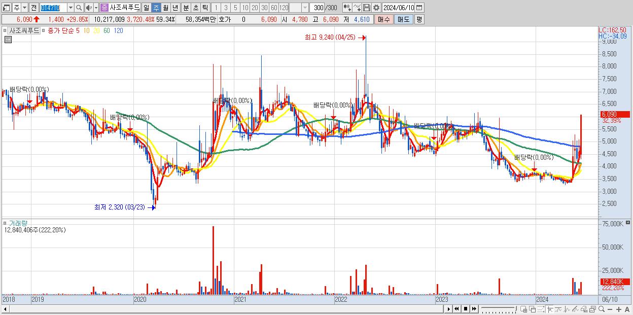Viewport: 633px width, 315px height.
Task: Click the wave line chart icon
Action: tap(567, 309)
